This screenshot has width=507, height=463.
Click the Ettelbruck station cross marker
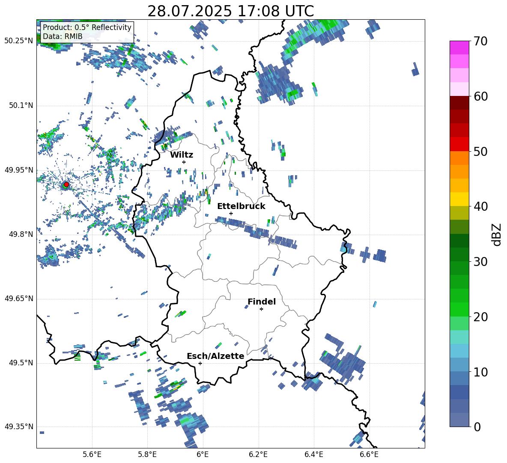[x=231, y=213]
